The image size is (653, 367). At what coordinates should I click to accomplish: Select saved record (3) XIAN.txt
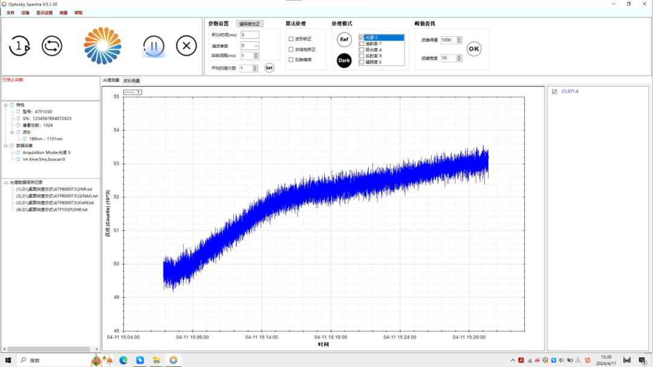click(x=55, y=203)
